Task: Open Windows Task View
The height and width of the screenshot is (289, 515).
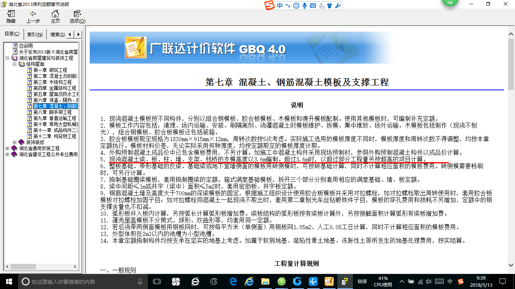Action: (x=157, y=281)
